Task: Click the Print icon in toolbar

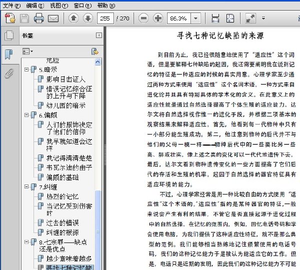Action: tap(38, 18)
